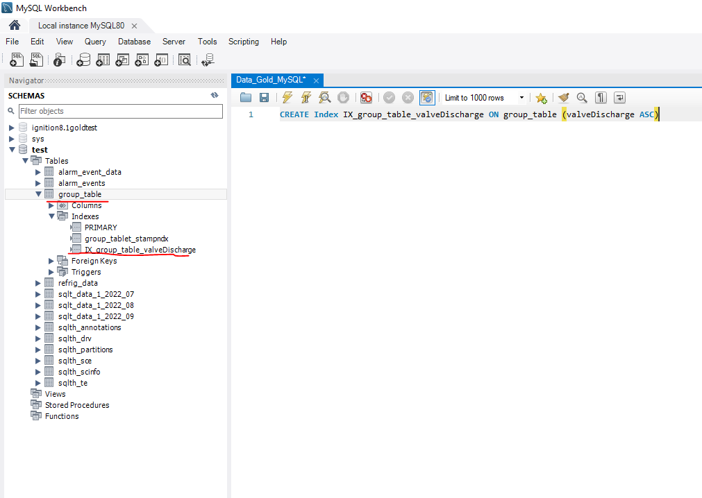The image size is (702, 498).
Task: Open the Database menu
Action: coord(134,42)
